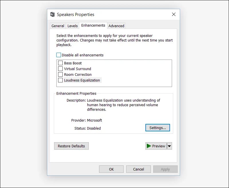This screenshot has width=229, height=188.
Task: Close the Speakers Properties dialog
Action: [173, 14]
